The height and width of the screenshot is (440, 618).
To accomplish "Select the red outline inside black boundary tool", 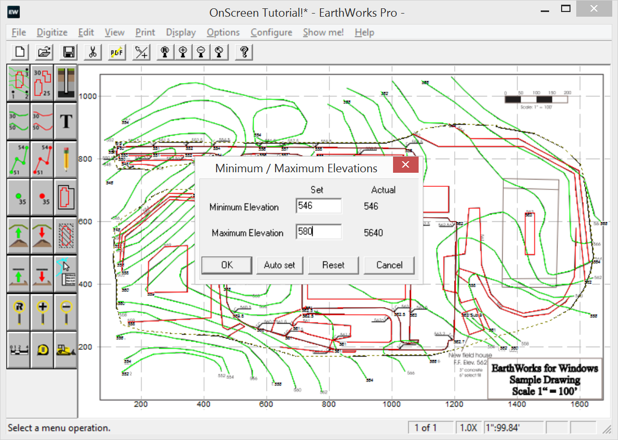I will coord(66,197).
